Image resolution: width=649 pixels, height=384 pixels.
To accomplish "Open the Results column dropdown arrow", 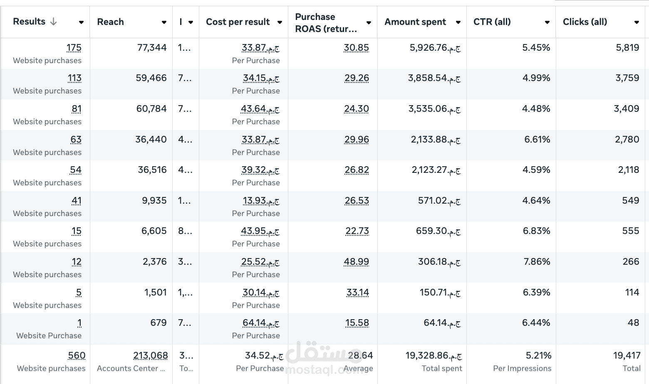I will click(x=81, y=22).
